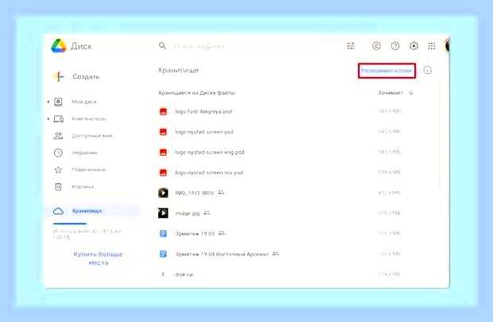Select file logo font Alegreya psd

pyautogui.click(x=204, y=111)
